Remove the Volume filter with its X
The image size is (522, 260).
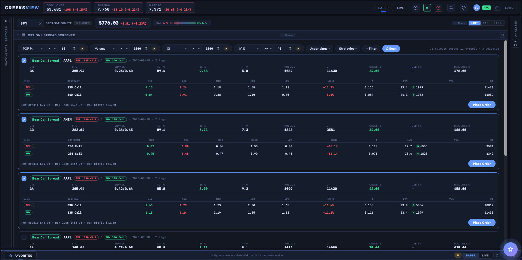coord(154,49)
